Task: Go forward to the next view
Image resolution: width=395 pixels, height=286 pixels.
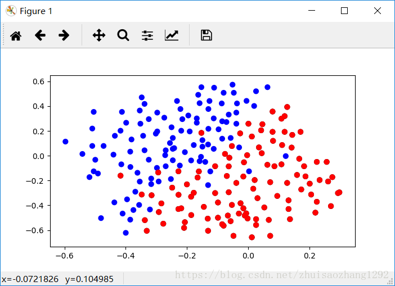Action: point(64,35)
